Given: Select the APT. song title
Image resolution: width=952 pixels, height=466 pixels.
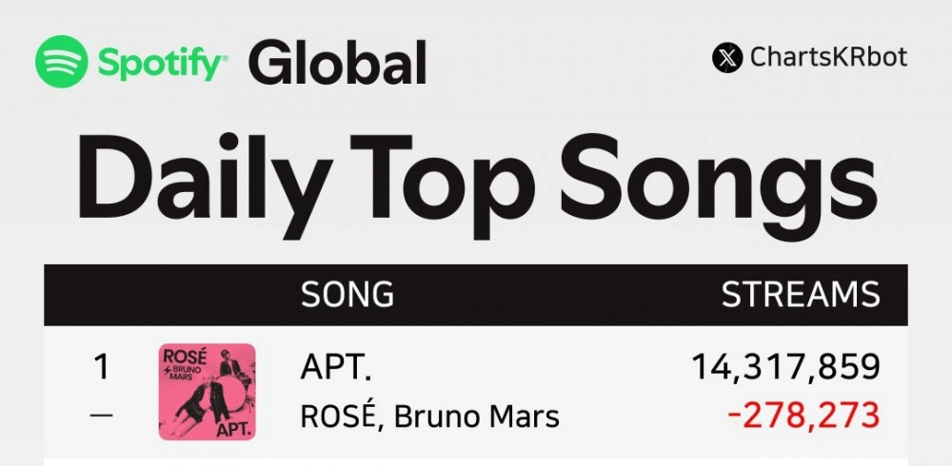Looking at the screenshot, I should [335, 368].
